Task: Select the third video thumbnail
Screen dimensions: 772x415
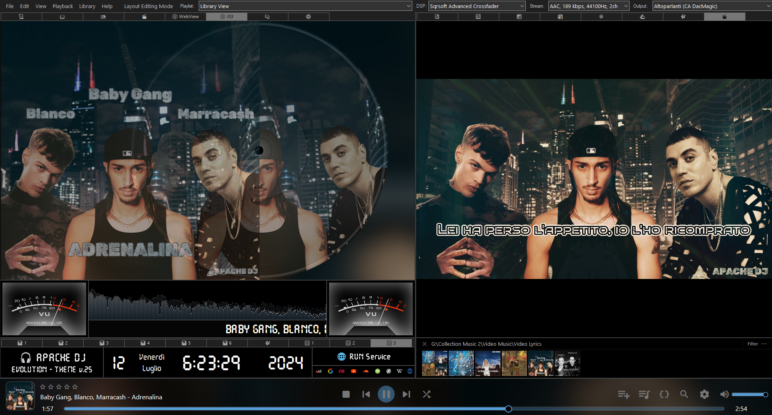Action: pos(488,363)
